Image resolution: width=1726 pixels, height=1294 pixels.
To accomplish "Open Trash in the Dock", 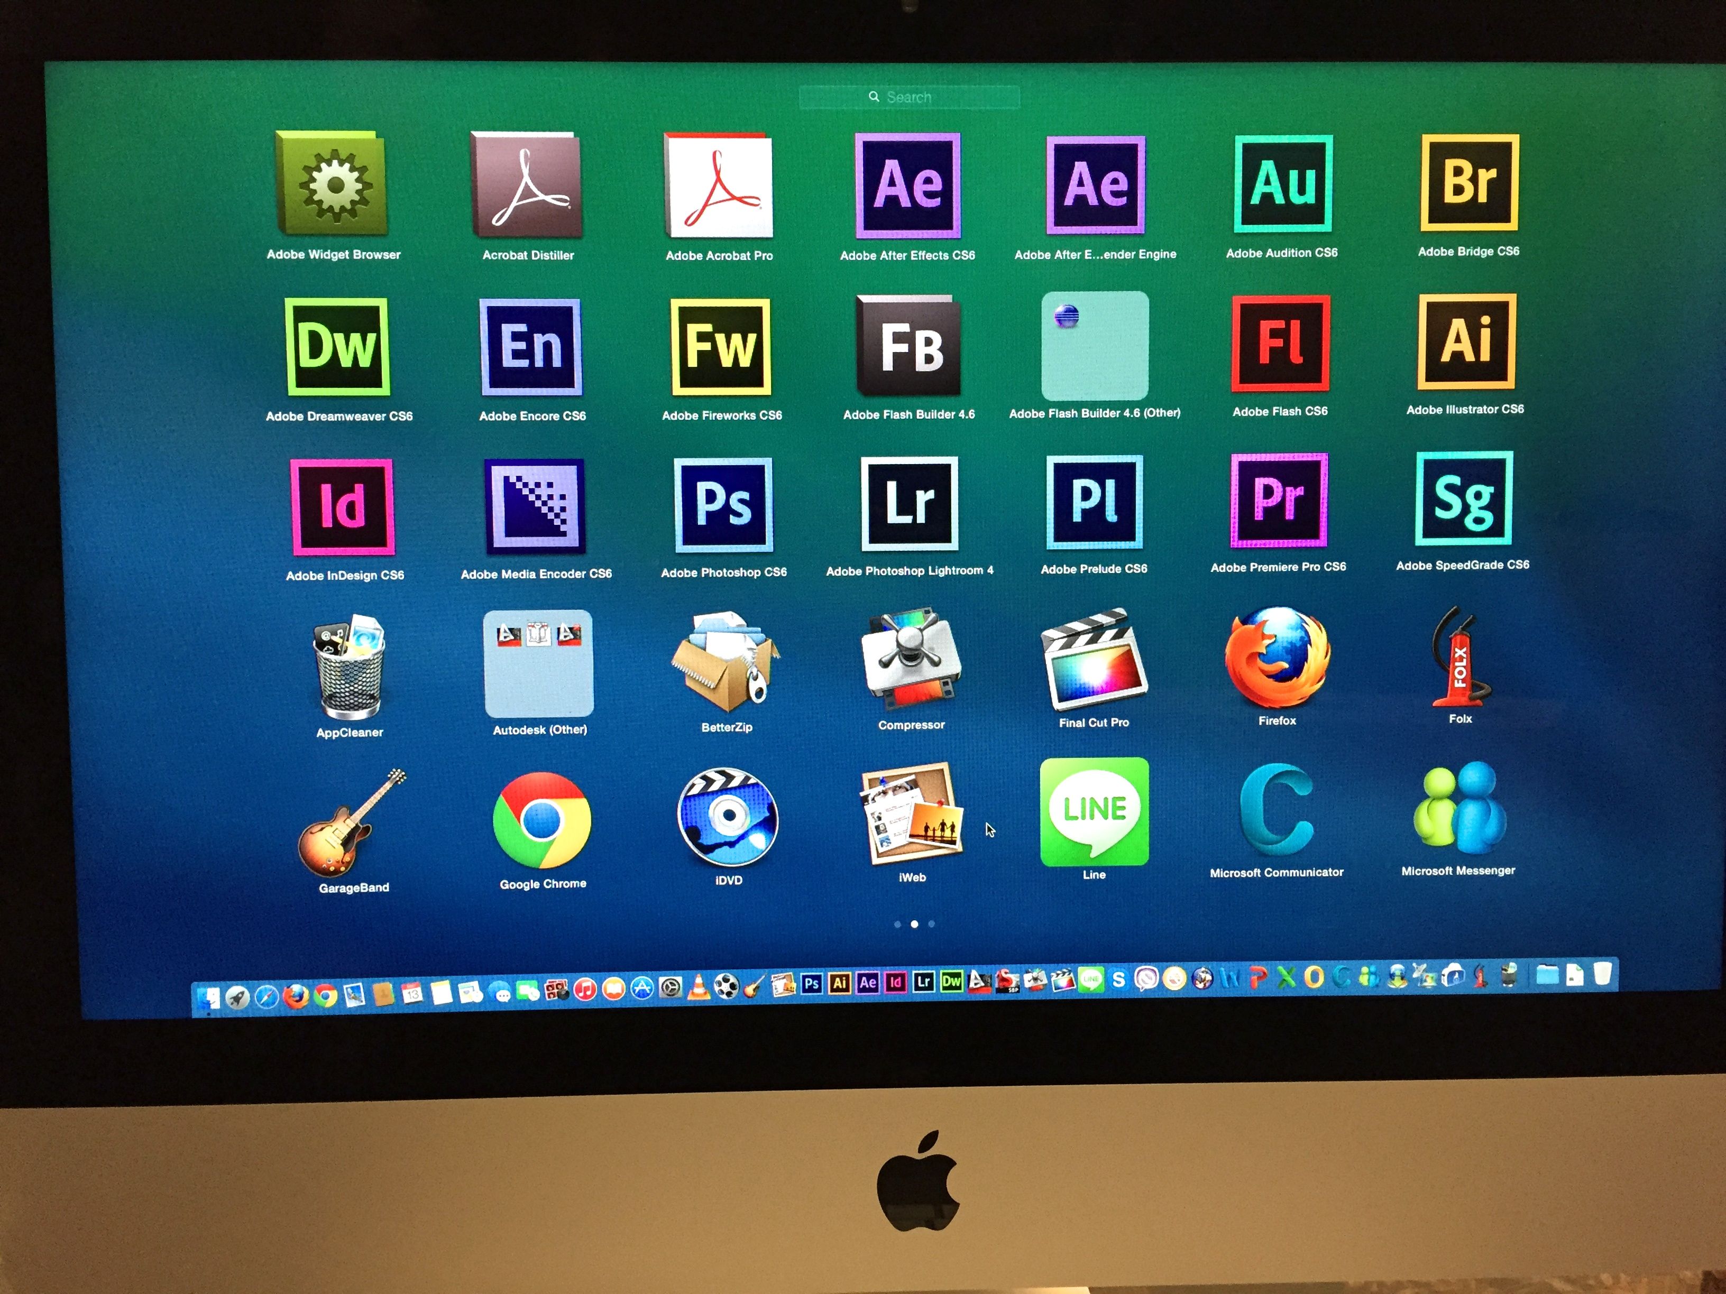I will (x=1602, y=973).
